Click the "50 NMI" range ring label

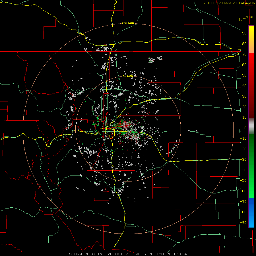(128, 76)
